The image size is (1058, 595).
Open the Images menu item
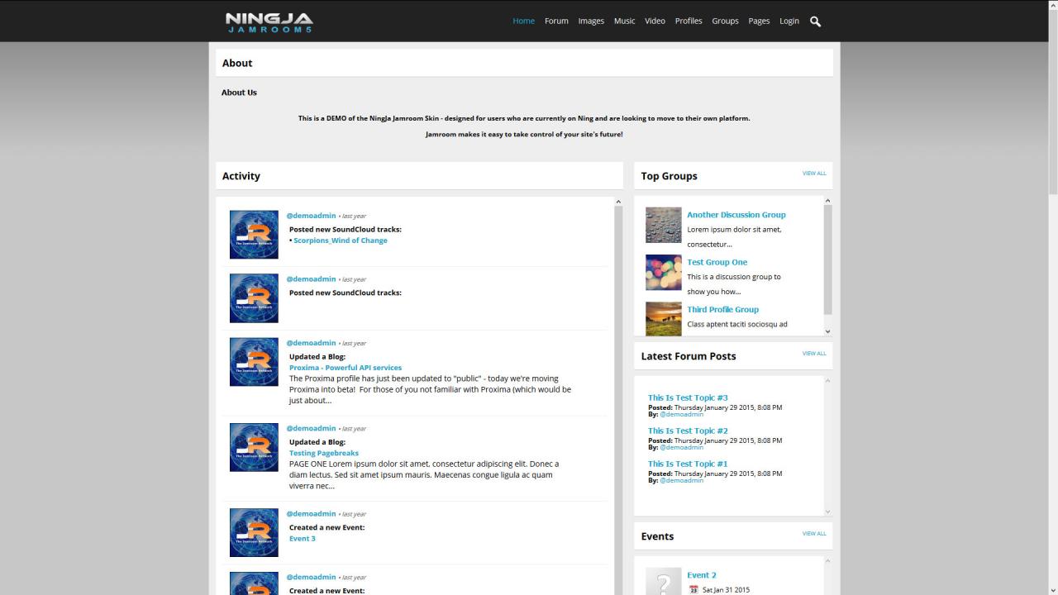pyautogui.click(x=591, y=21)
